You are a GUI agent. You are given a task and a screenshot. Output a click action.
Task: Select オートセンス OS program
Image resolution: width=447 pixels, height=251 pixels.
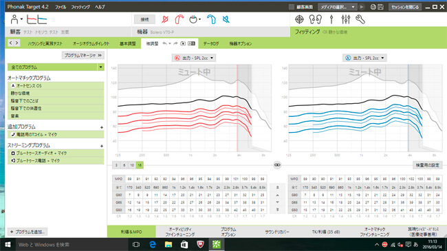click(56, 85)
